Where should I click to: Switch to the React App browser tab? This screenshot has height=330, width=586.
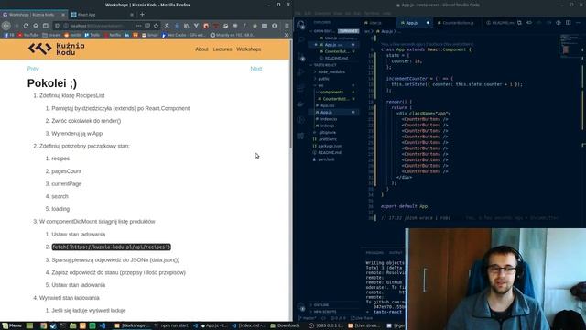point(103,15)
